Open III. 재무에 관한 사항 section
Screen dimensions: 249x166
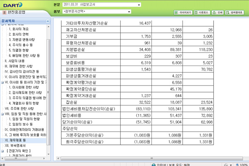pyautogui.click(x=19, y=66)
